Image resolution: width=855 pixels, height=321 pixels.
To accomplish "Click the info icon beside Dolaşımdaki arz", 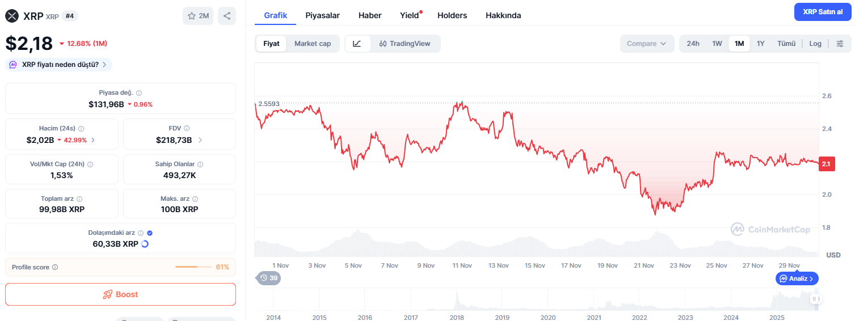I will [141, 233].
